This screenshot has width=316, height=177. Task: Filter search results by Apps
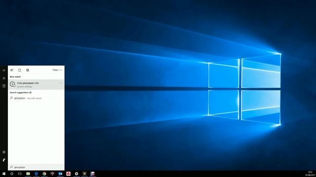coord(12,70)
